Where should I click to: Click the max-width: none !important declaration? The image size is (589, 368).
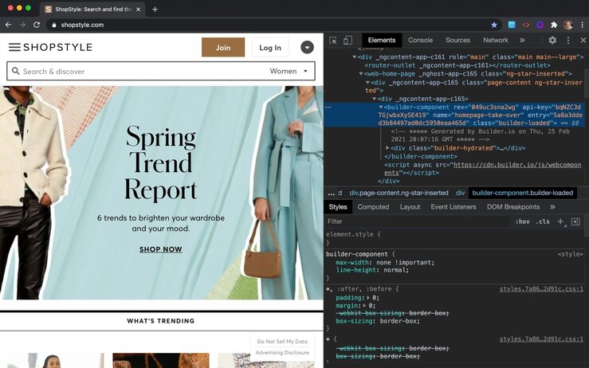coord(385,263)
